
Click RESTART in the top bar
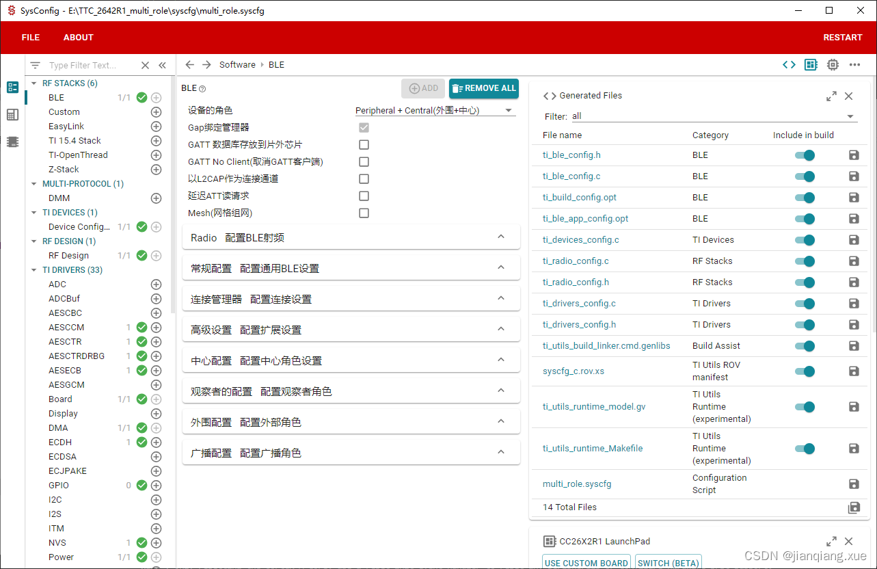click(x=843, y=38)
